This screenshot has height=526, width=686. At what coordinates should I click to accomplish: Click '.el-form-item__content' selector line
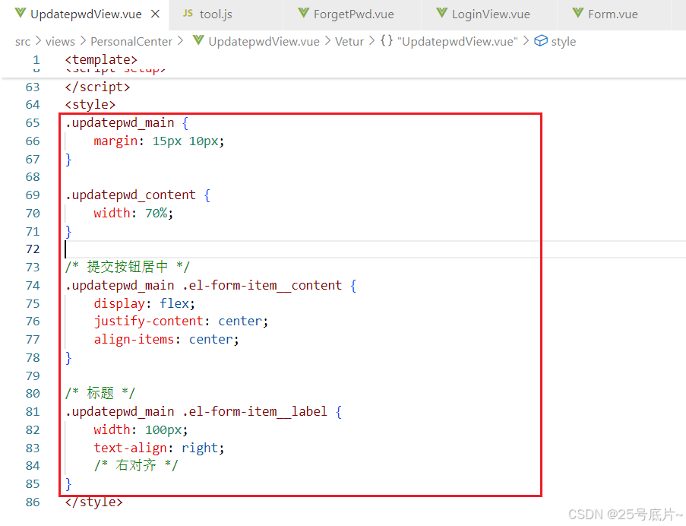click(x=211, y=285)
